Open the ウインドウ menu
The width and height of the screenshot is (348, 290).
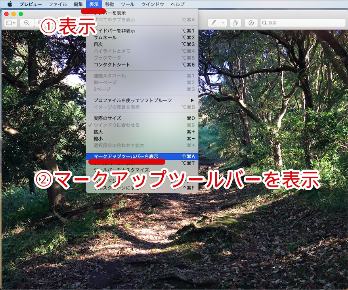click(x=153, y=4)
